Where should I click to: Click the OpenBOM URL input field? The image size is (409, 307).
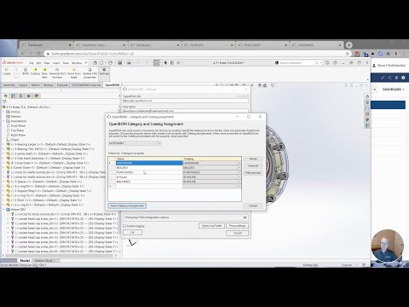pos(186,101)
